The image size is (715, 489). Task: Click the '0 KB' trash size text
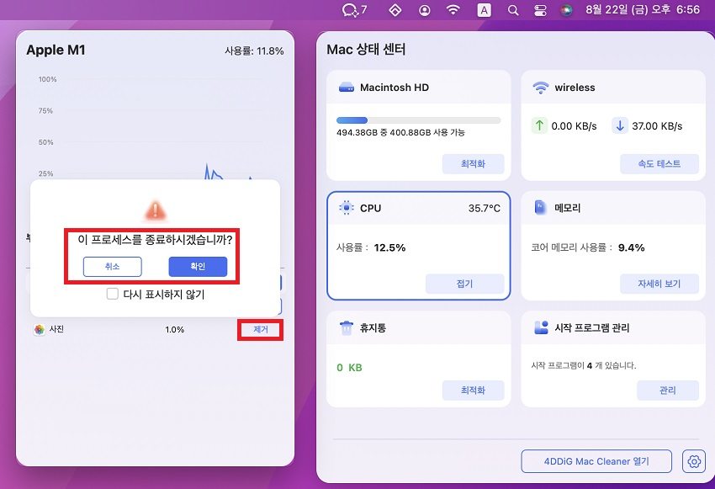(x=349, y=368)
